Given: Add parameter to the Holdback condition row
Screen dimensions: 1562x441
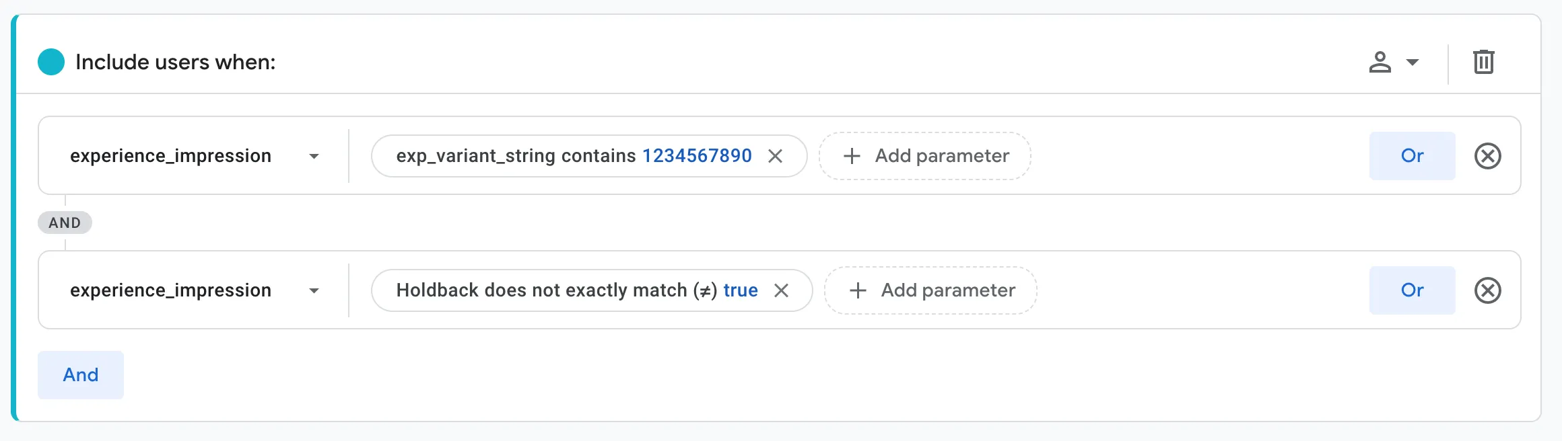Looking at the screenshot, I should (930, 290).
